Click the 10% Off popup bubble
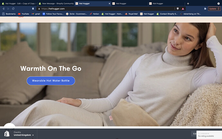The width and height of the screenshot is (222, 139). tap(9, 128)
